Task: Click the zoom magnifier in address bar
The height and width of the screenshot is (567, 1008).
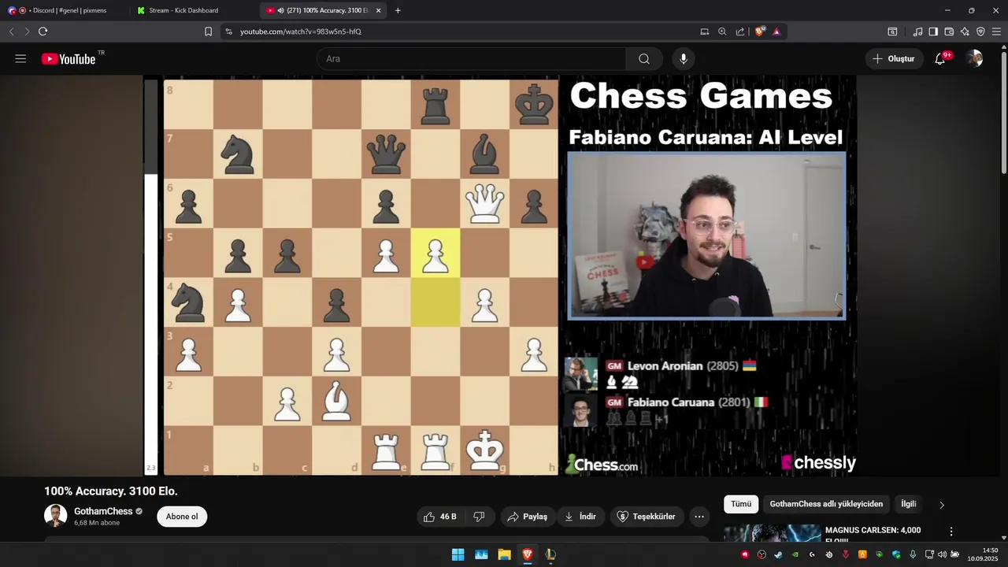Action: point(722,31)
